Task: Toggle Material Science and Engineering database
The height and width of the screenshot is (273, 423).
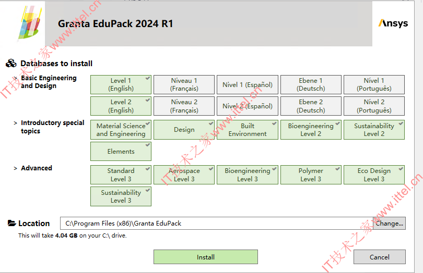Action: pyautogui.click(x=121, y=130)
